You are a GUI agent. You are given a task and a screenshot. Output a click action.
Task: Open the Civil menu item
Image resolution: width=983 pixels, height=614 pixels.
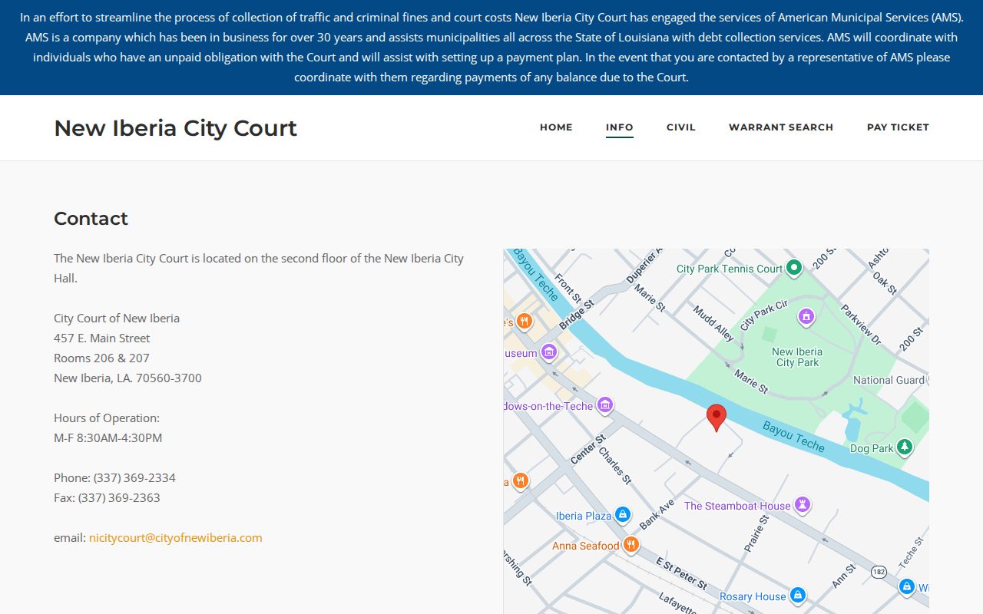click(x=681, y=127)
